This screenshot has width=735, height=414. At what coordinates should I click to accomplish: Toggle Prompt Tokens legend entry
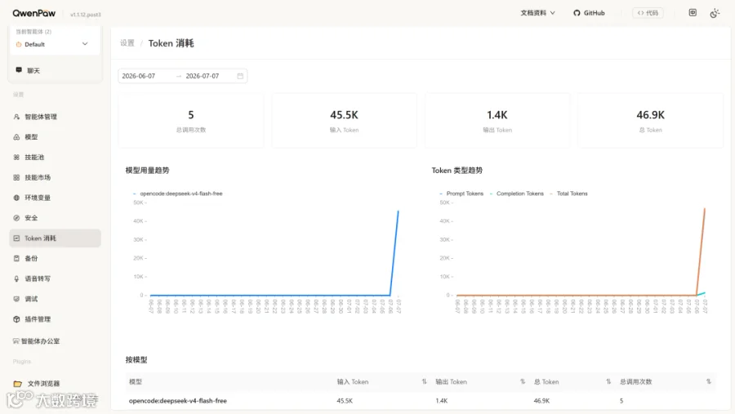coord(461,194)
